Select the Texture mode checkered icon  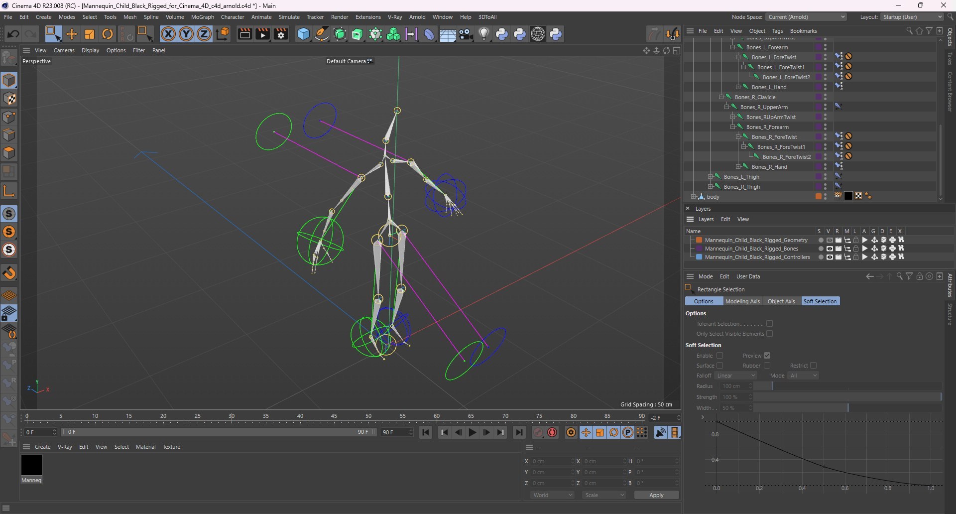(9, 99)
